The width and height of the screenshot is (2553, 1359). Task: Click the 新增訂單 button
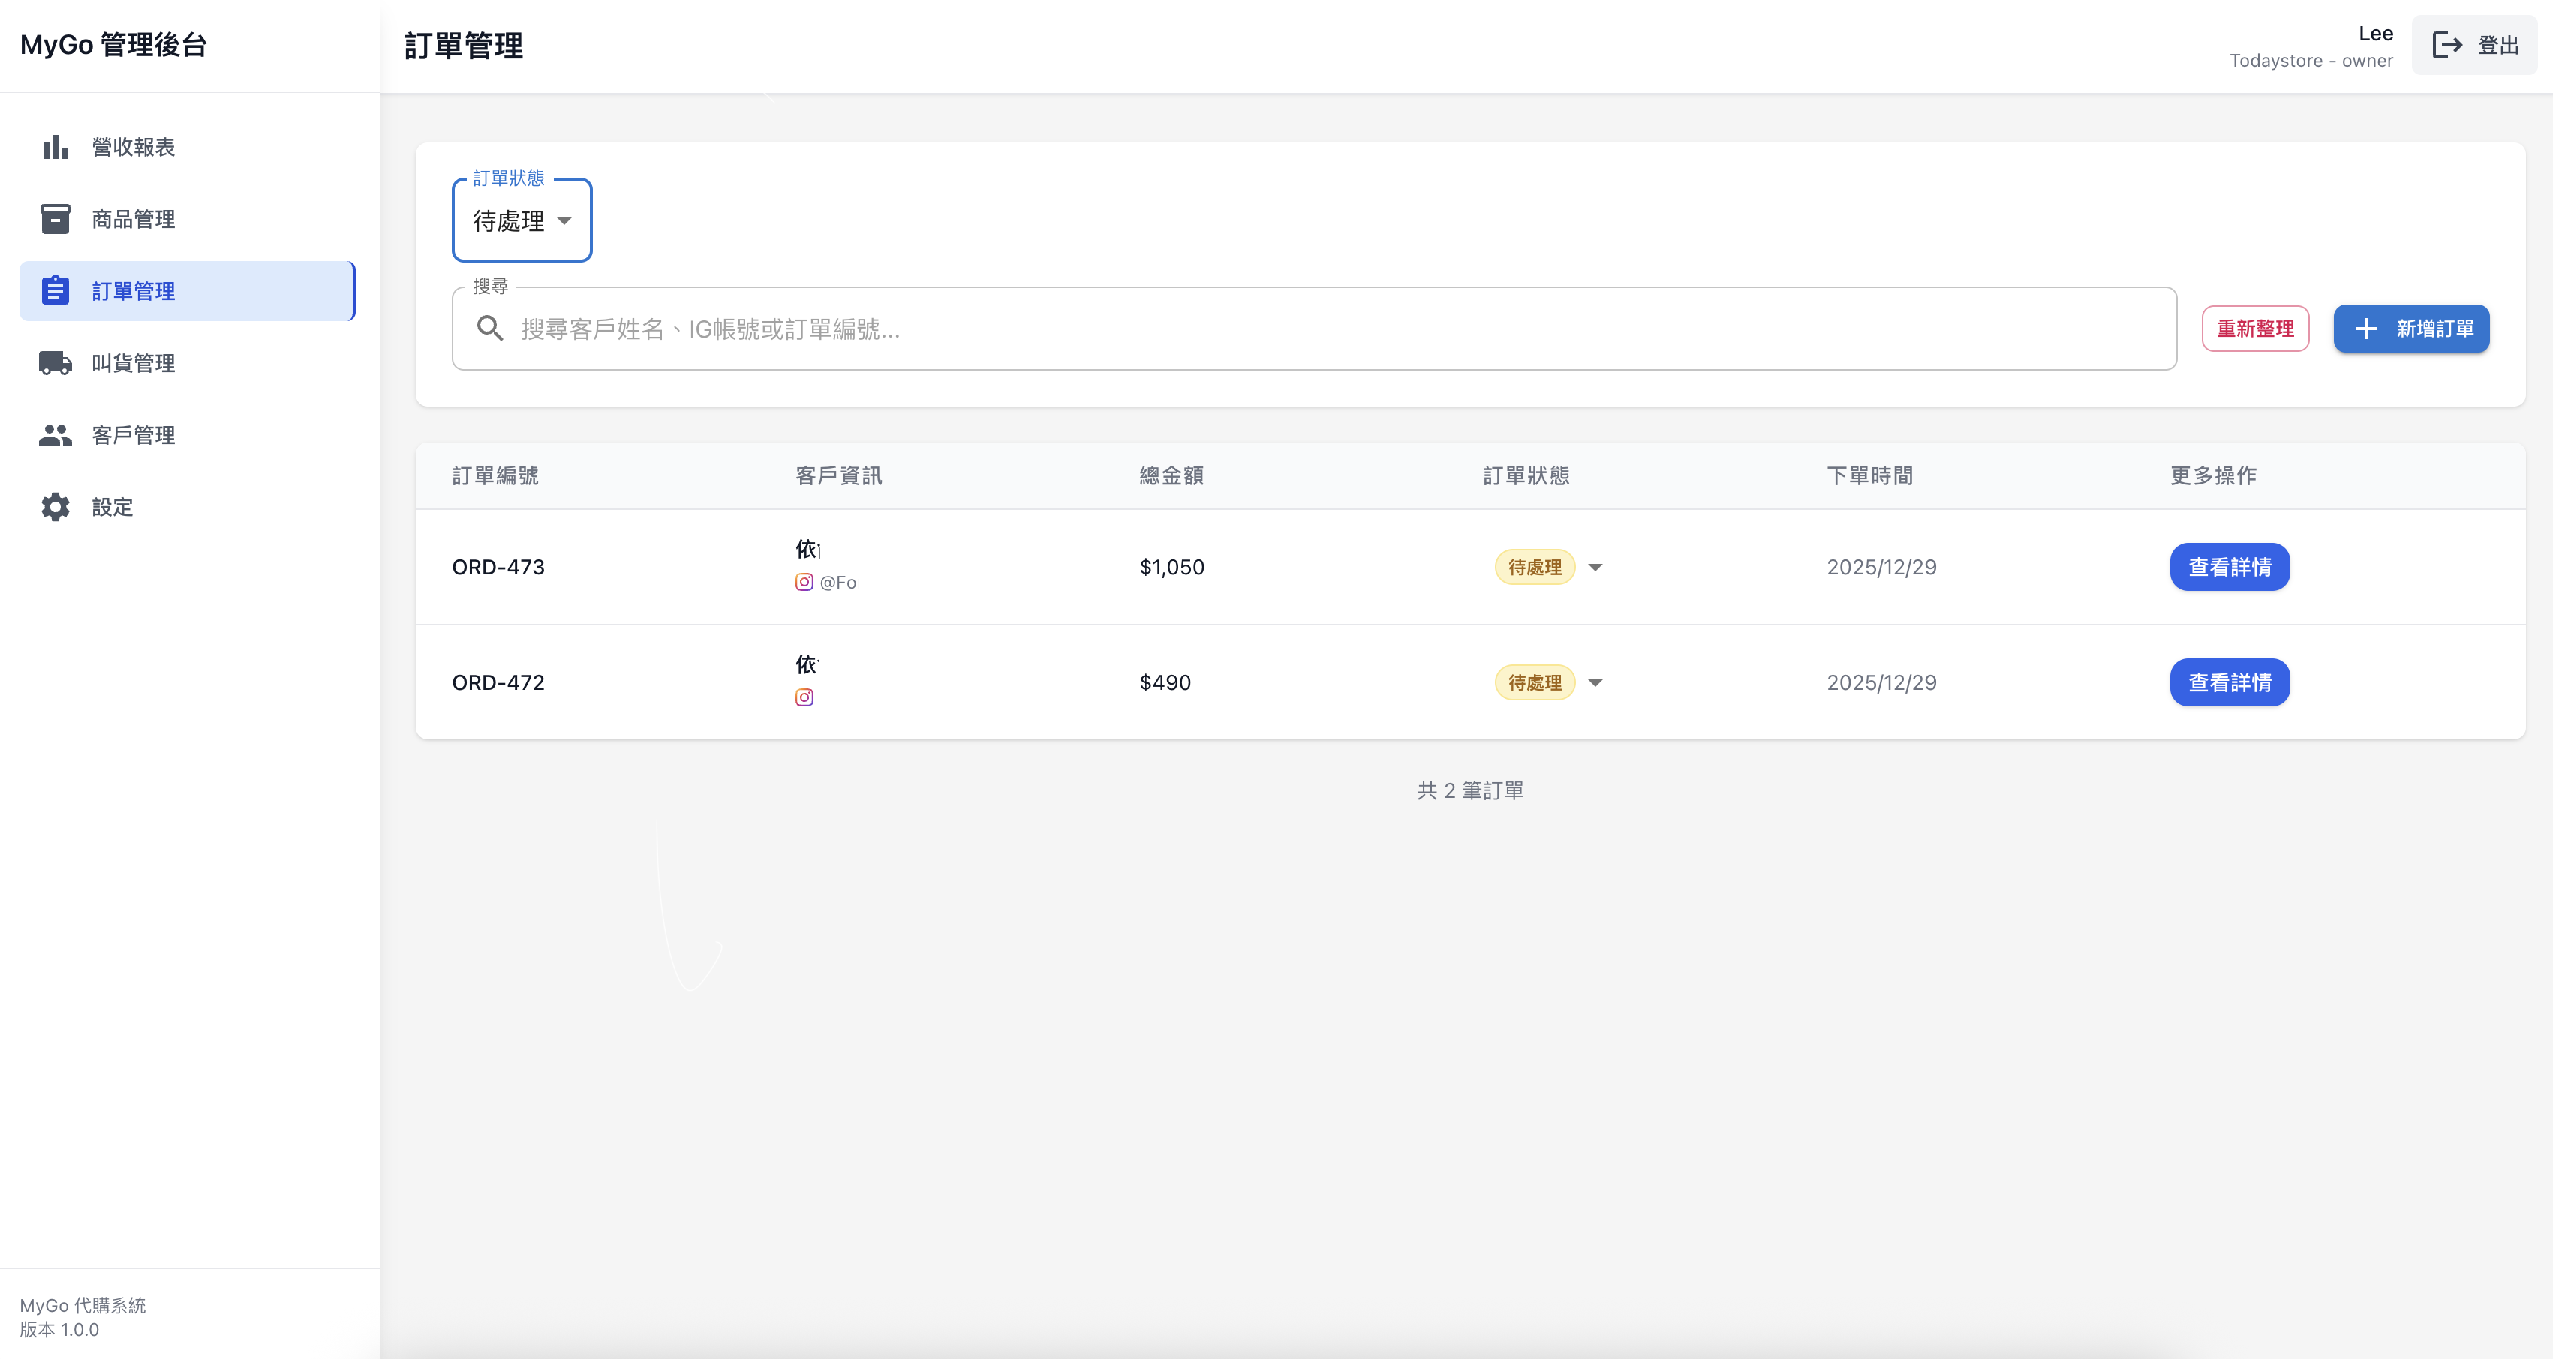click(x=2410, y=328)
